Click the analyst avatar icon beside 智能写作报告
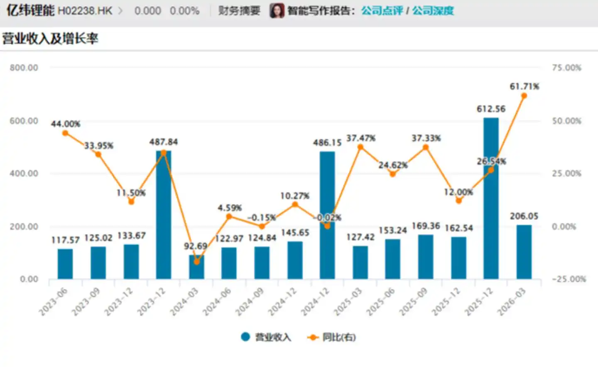The image size is (598, 367). click(277, 11)
